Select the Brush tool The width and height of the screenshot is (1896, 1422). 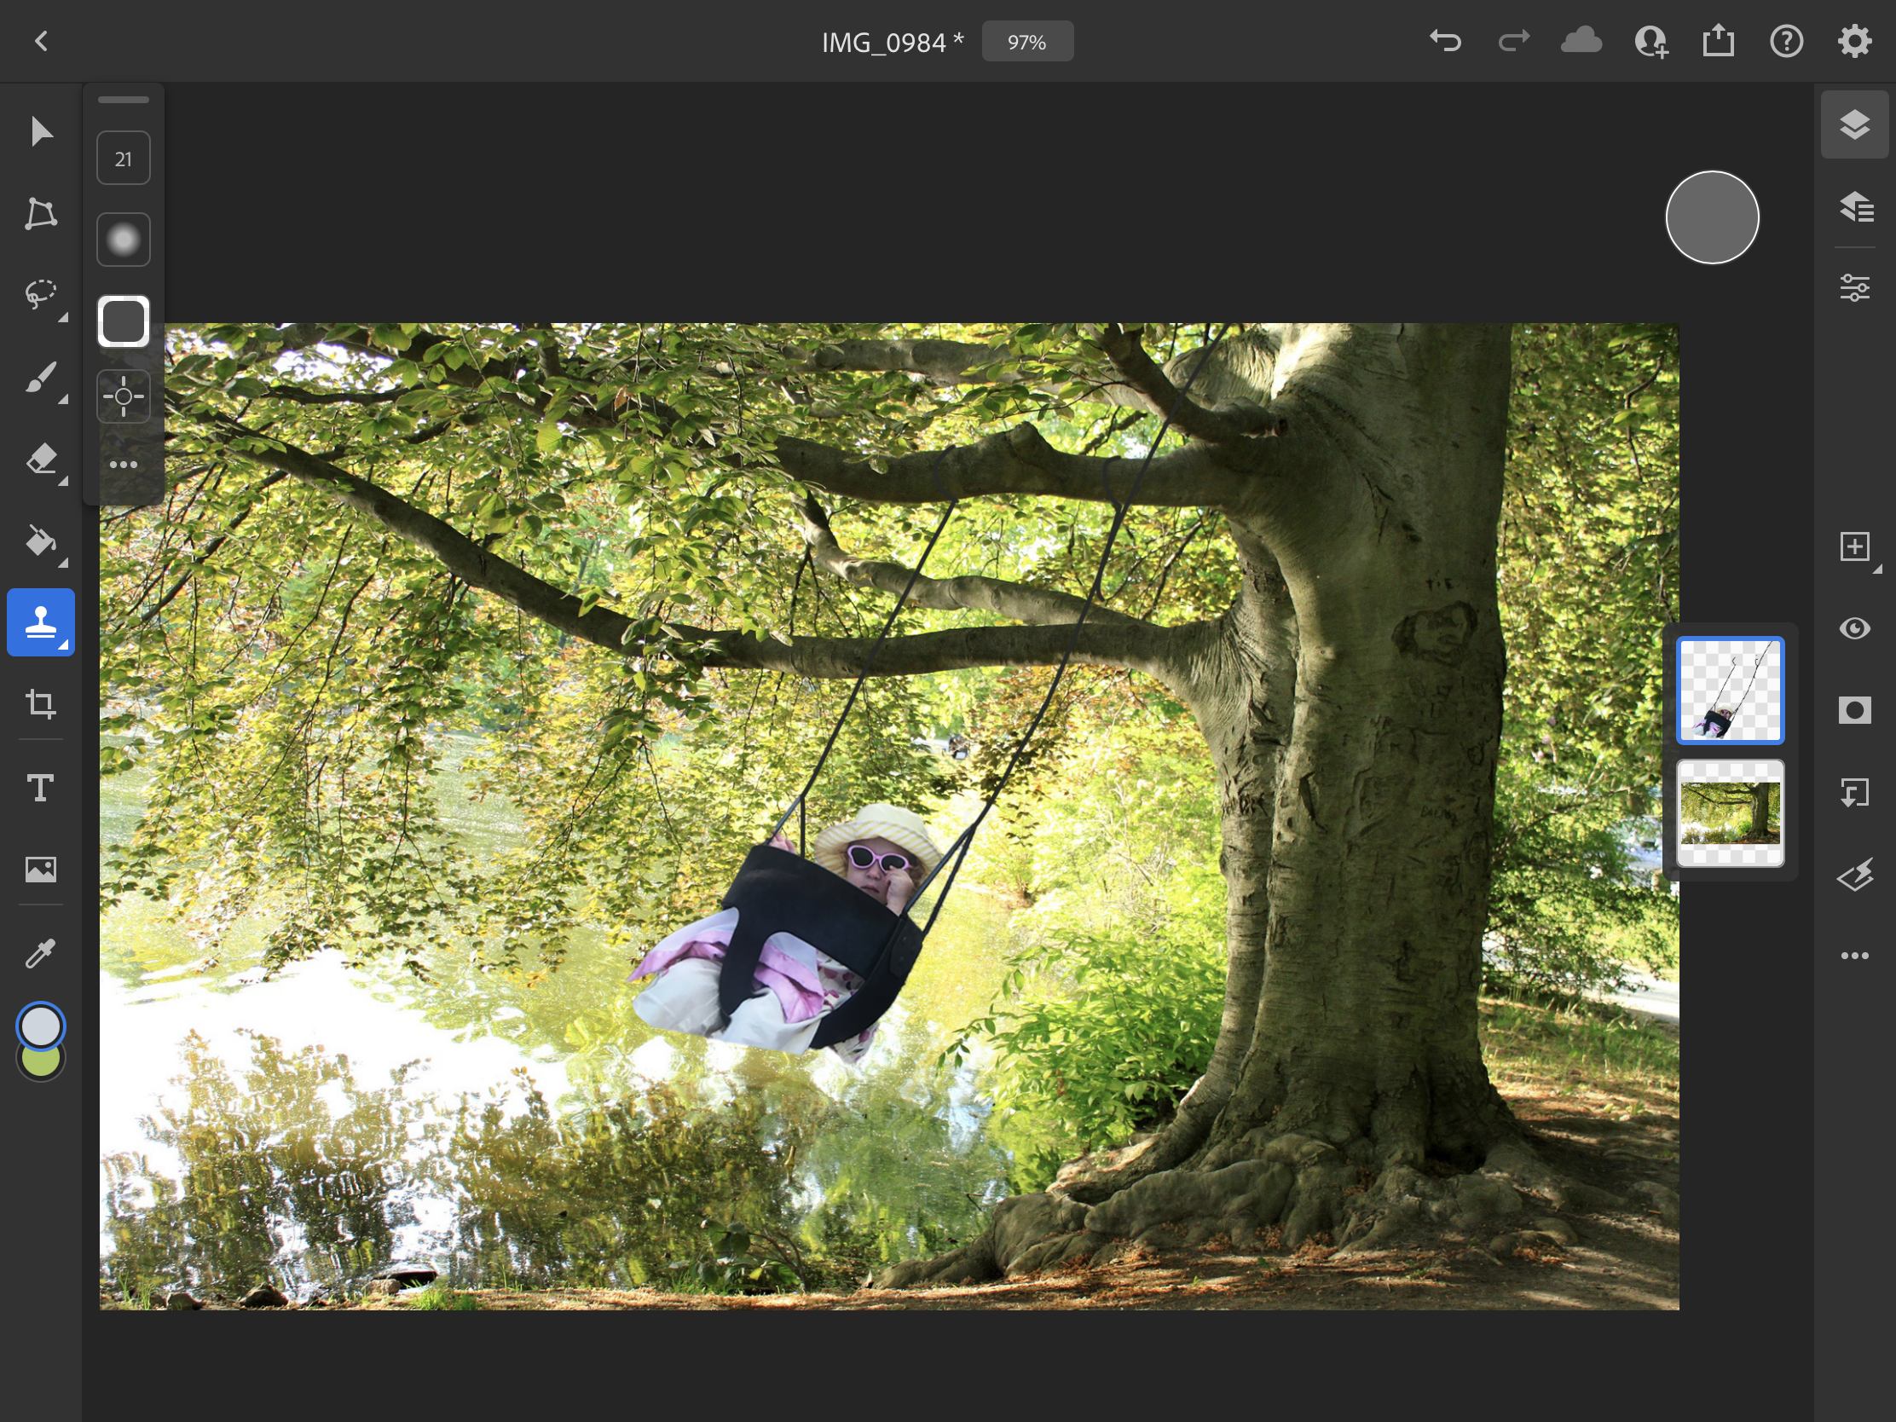[40, 377]
